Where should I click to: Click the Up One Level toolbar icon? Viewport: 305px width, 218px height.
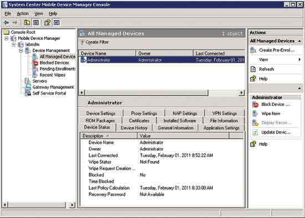(27, 23)
